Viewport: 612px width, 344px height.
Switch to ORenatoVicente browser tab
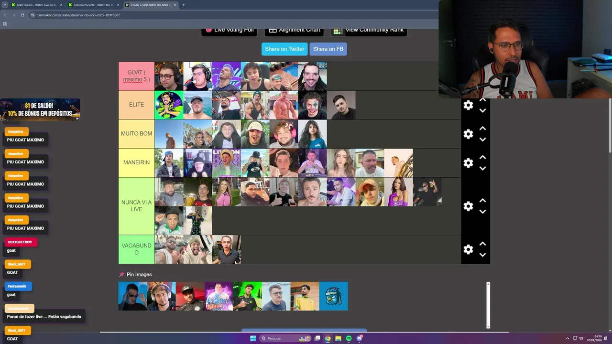tap(93, 5)
